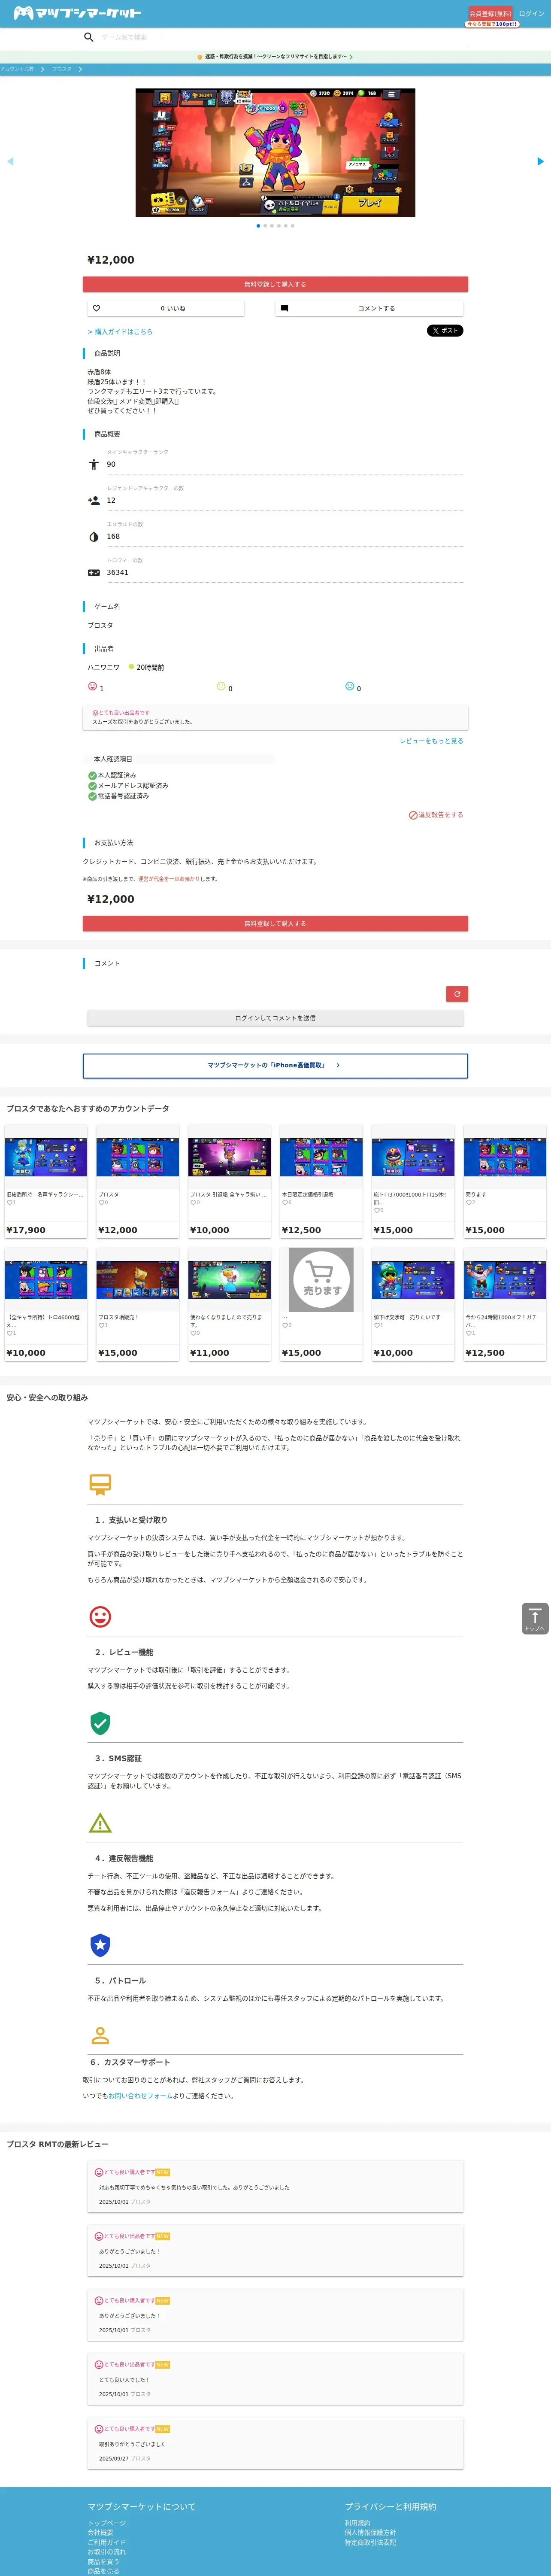Click lower 無料登録して購入する purchase button
The width and height of the screenshot is (551, 2576).
click(275, 924)
